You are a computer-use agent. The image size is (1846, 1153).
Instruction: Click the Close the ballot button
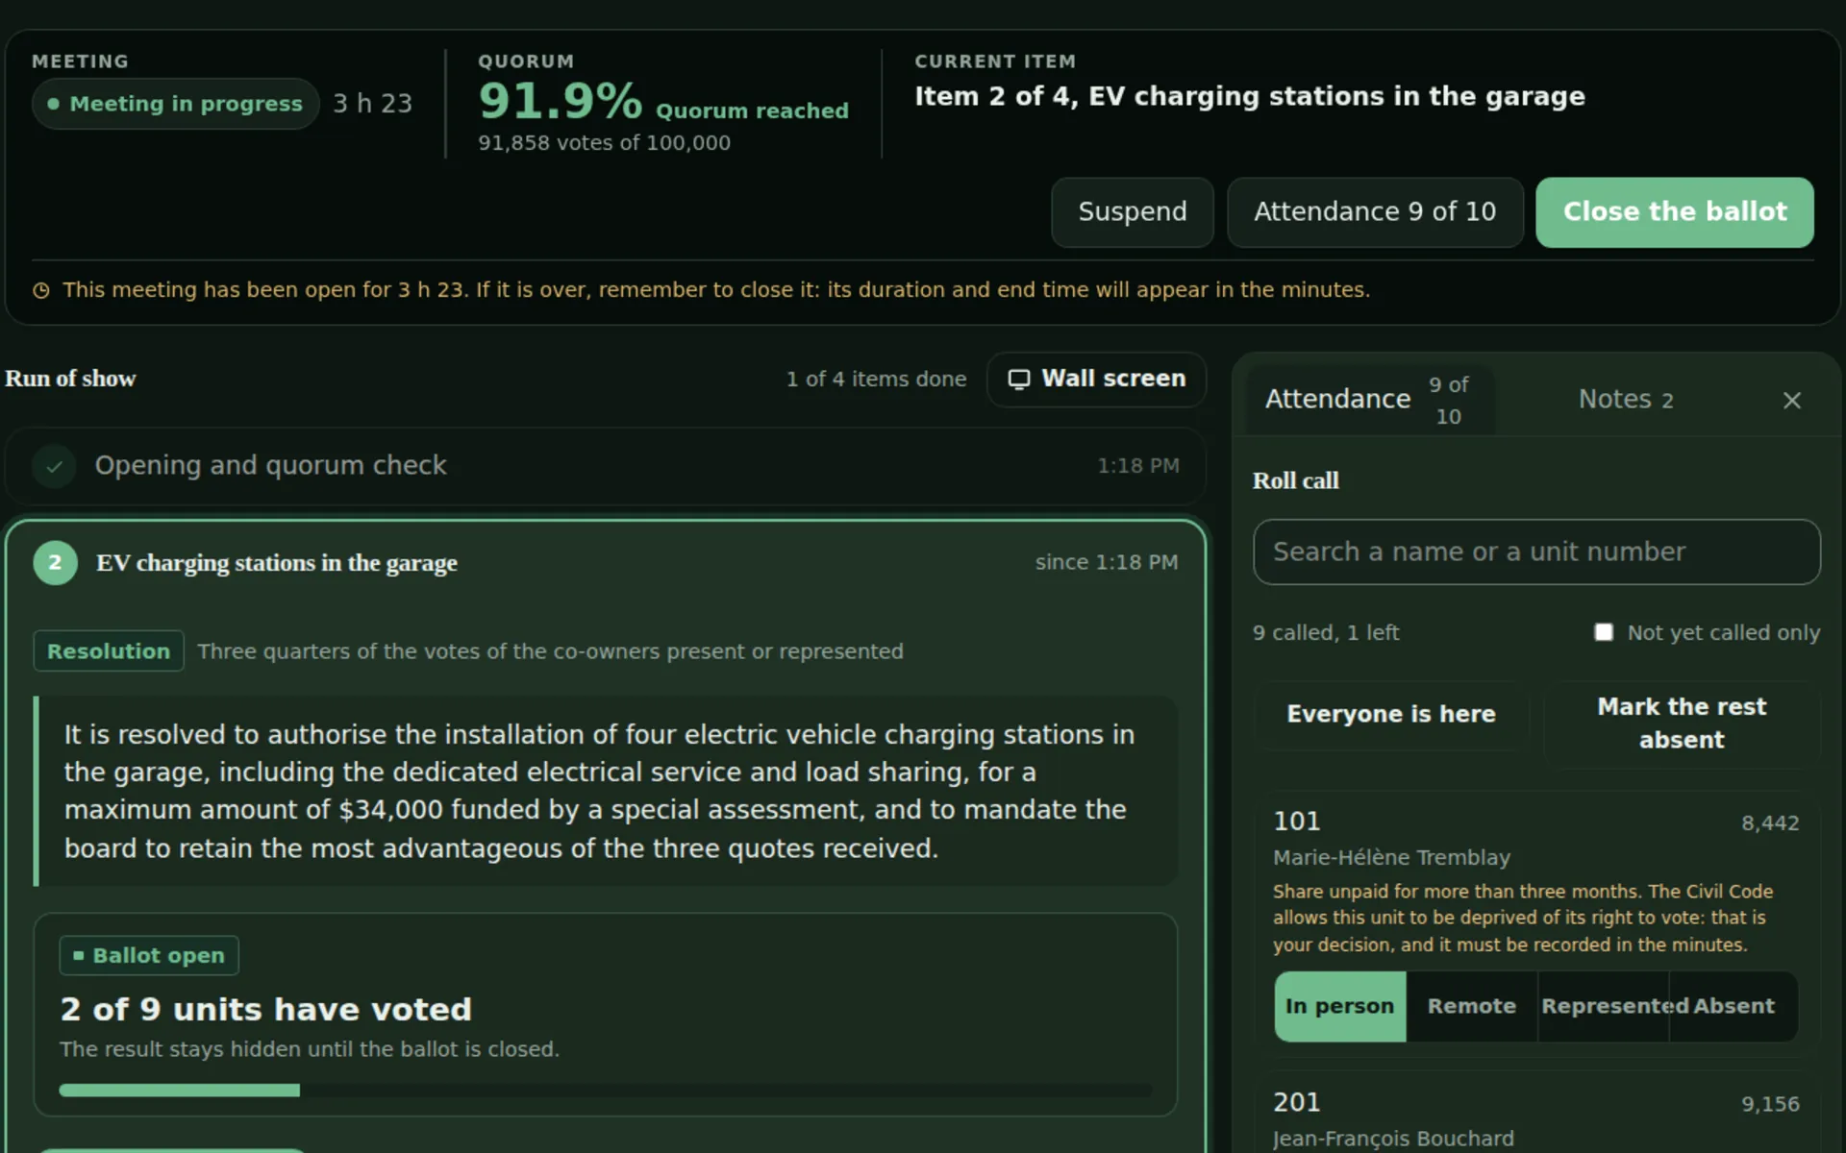[1674, 212]
